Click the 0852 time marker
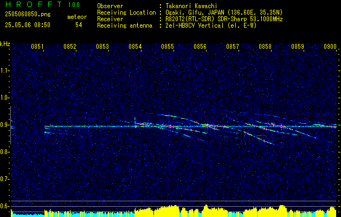 (x=70, y=46)
